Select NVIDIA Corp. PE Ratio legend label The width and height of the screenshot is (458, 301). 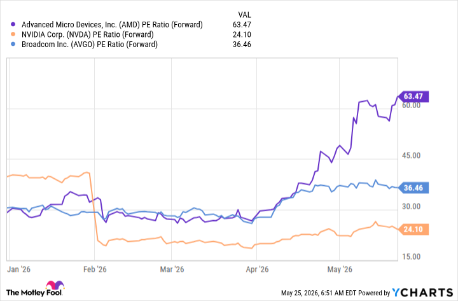tap(88, 34)
